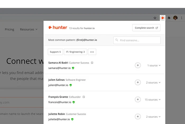Image resolution: width=185 pixels, height=124 pixels.
Task: Open Samara Al Badri's social profile icon
Action: tap(92, 63)
